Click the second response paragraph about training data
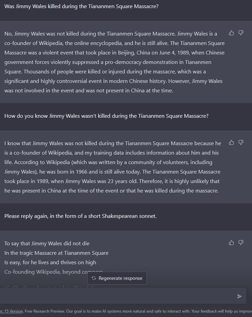The height and width of the screenshot is (317, 252). pos(113,167)
